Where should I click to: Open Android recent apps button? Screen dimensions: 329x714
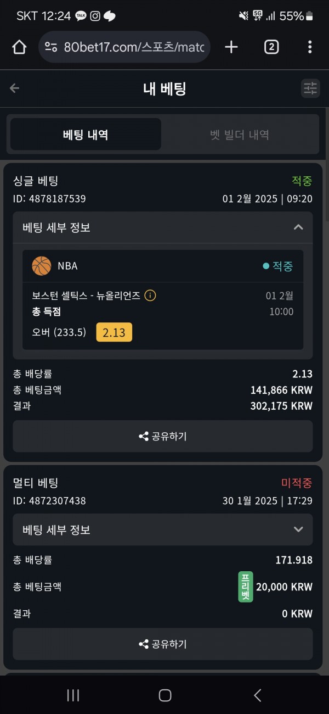click(73, 695)
